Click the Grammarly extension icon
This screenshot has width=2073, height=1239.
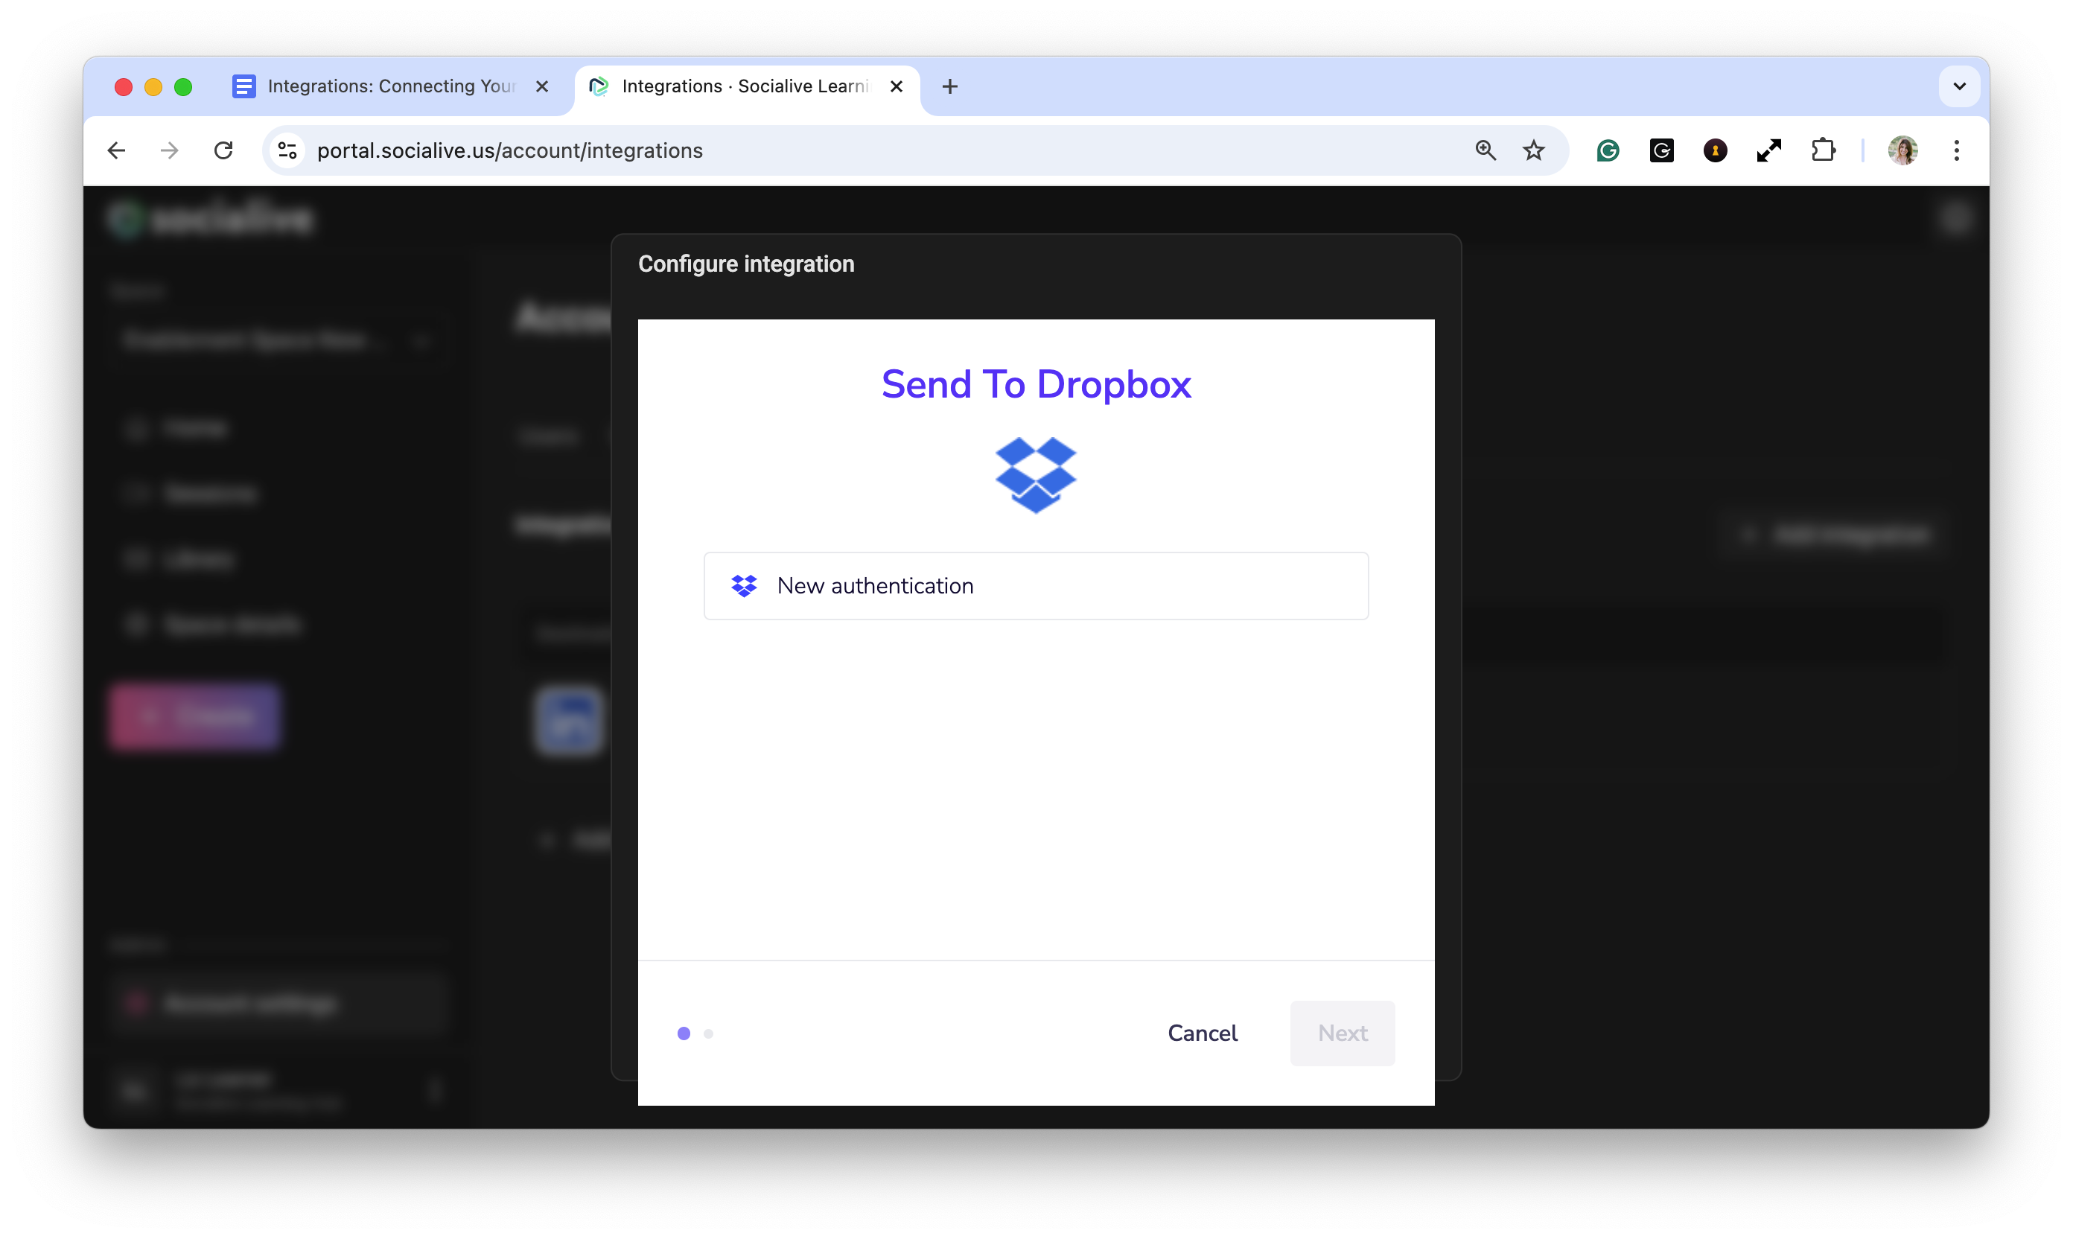[1607, 150]
